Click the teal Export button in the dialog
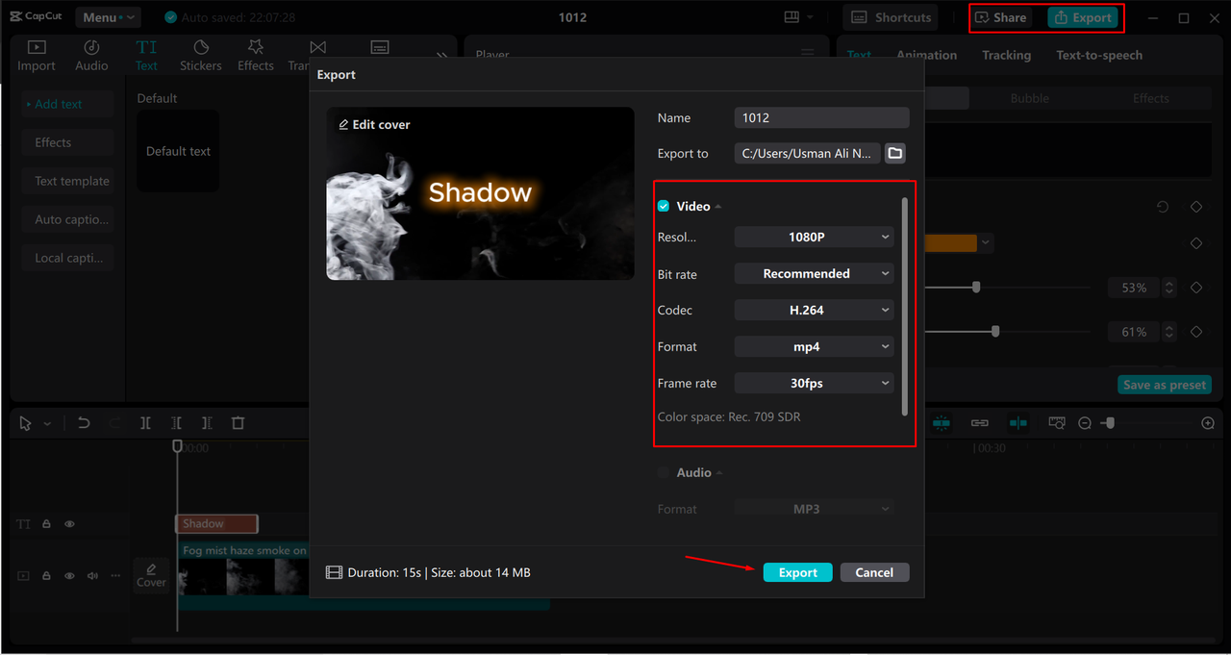Screen dimensions: 1231x655 798,572
